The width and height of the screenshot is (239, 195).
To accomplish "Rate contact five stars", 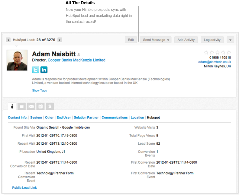I will (229, 52).
